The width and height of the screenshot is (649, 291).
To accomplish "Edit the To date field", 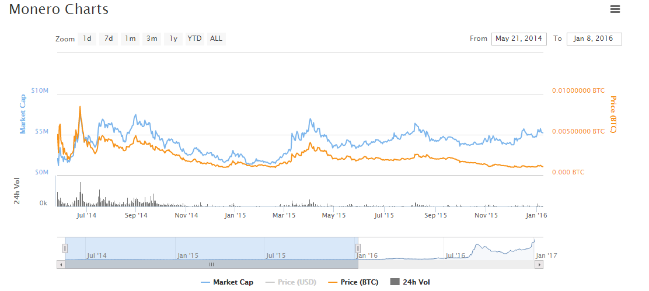I will tap(594, 39).
